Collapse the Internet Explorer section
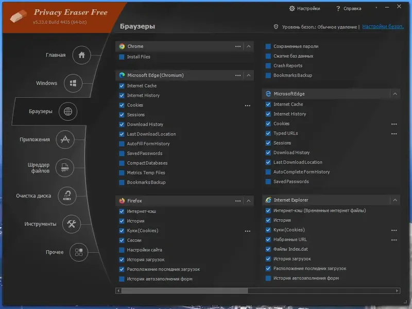The width and height of the screenshot is (412, 309). tap(394, 200)
